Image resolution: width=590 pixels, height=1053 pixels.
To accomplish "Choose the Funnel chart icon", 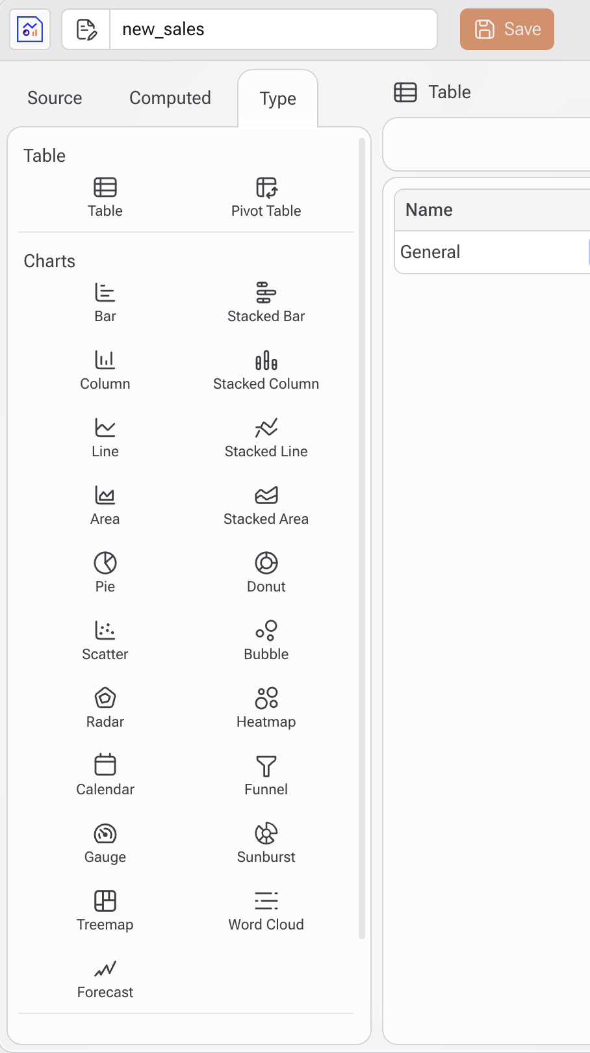I will pos(266,766).
